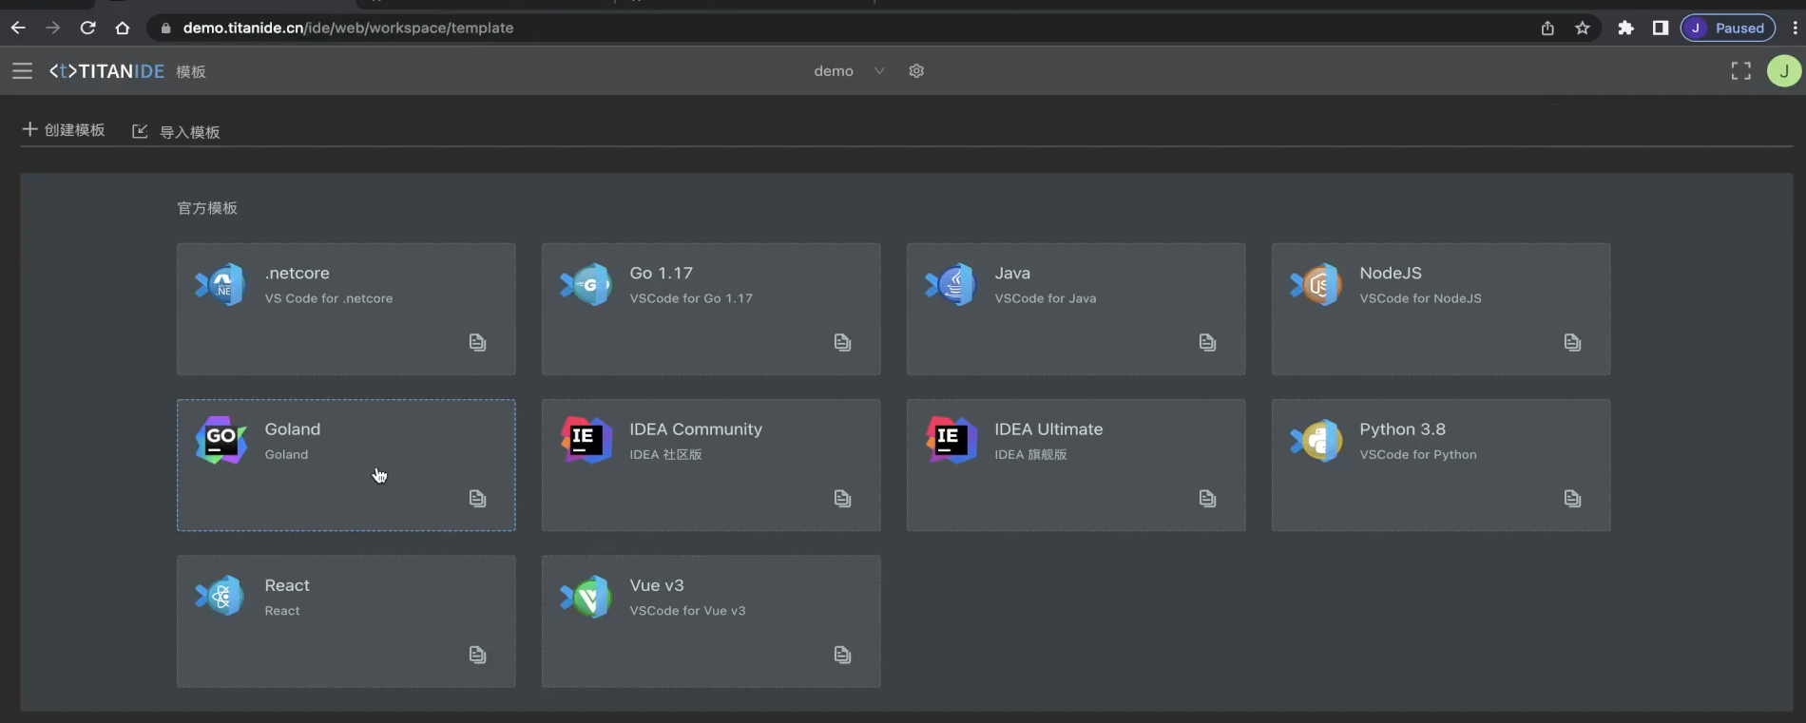Click the document icon on .netcore card
The height and width of the screenshot is (723, 1806).
click(477, 342)
